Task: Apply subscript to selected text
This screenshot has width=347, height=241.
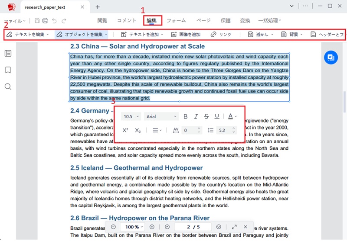Action: 137,130
